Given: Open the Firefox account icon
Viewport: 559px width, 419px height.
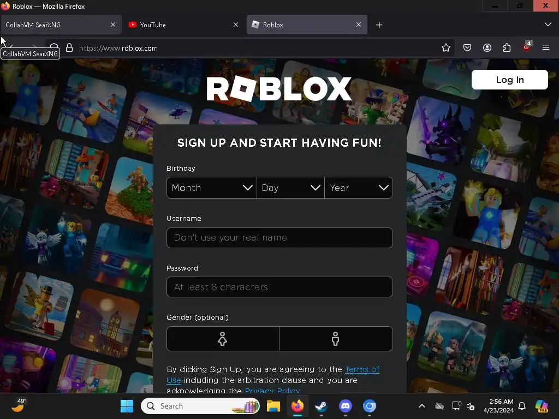Looking at the screenshot, I should [487, 48].
